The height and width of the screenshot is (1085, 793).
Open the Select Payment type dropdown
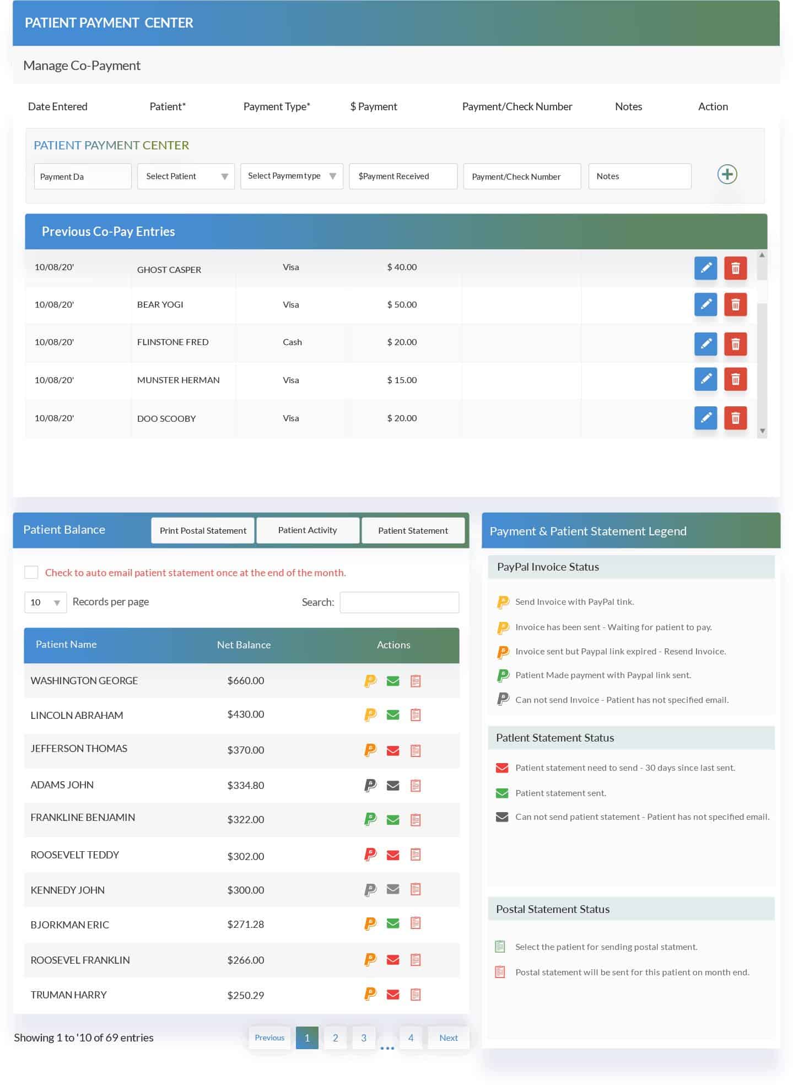(292, 176)
